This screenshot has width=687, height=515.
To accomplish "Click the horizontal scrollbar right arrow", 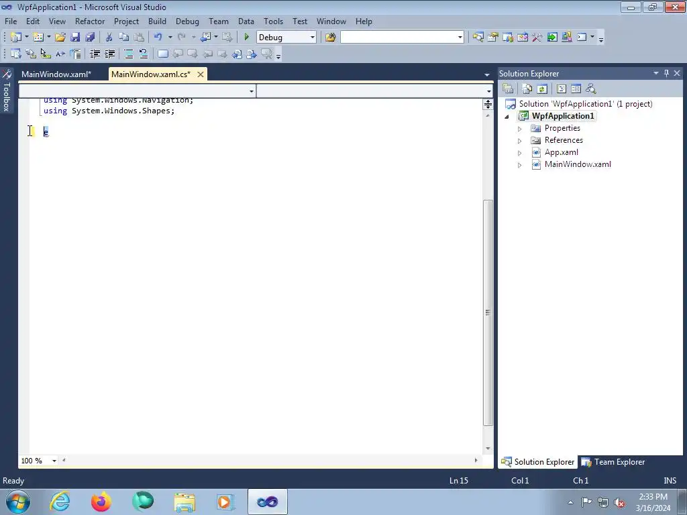I will 476,460.
